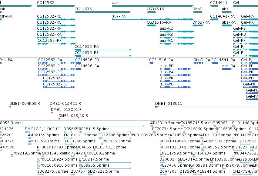258x176 pixels.
Task: Select the abs gene feature
Action: tap(227, 12)
